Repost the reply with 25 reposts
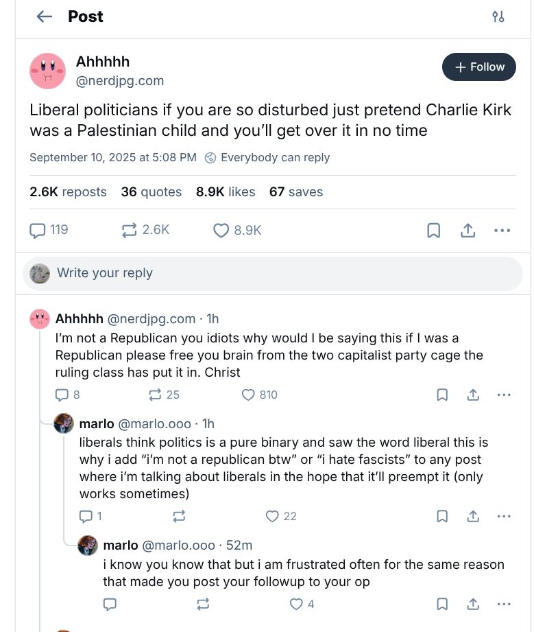Screen dimensions: 534x632 click(x=155, y=395)
